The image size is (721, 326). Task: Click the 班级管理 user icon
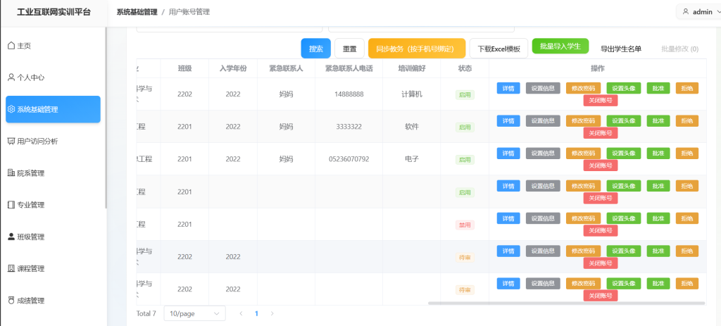[11, 237]
